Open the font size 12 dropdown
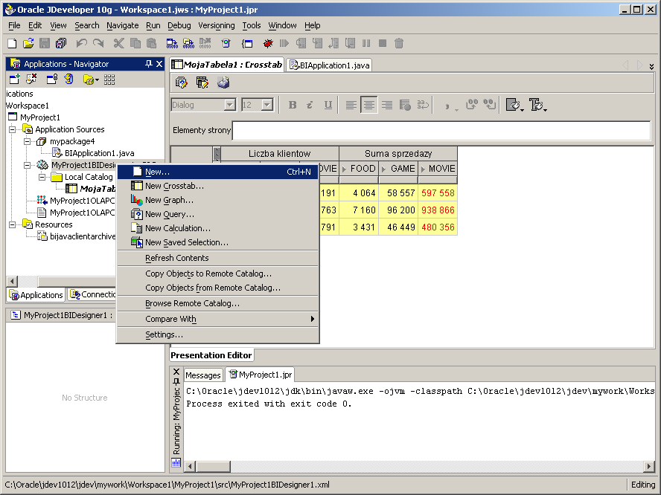This screenshot has height=495, width=661. click(267, 105)
